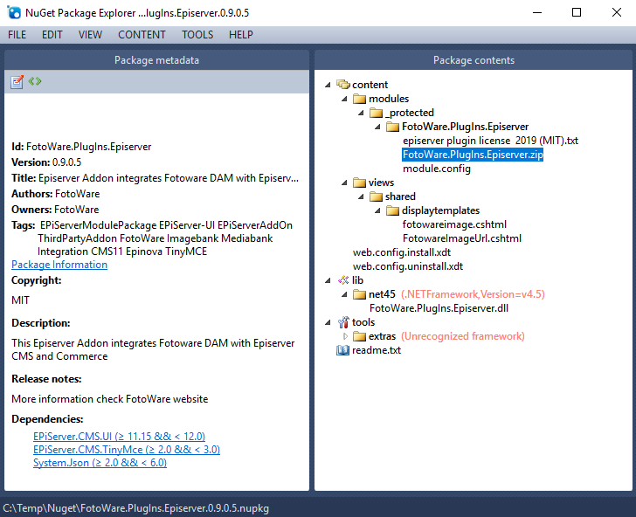Screen dimensions: 636x517
Task: Collapse the _protected folder node
Action: point(361,113)
